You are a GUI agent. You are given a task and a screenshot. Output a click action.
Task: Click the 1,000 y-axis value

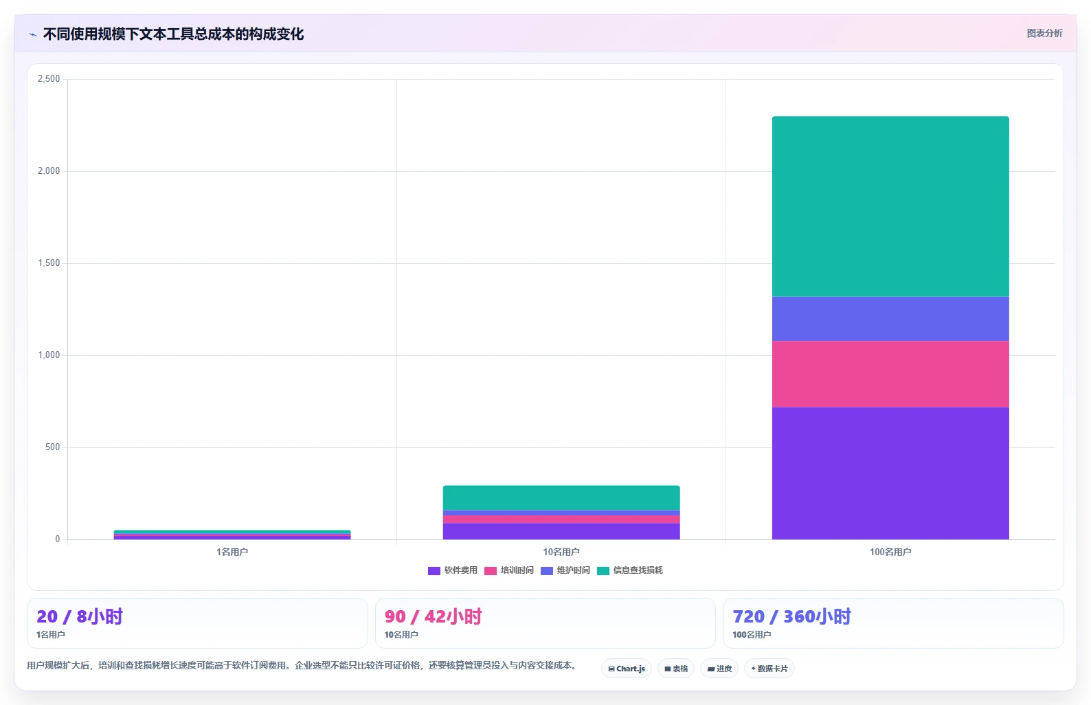49,355
